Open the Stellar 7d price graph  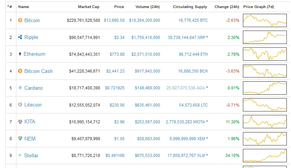click(265, 155)
